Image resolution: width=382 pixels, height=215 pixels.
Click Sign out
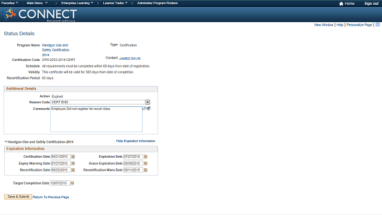click(371, 4)
